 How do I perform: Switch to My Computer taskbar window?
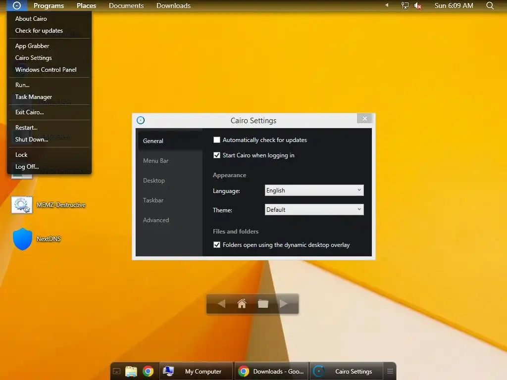196,371
